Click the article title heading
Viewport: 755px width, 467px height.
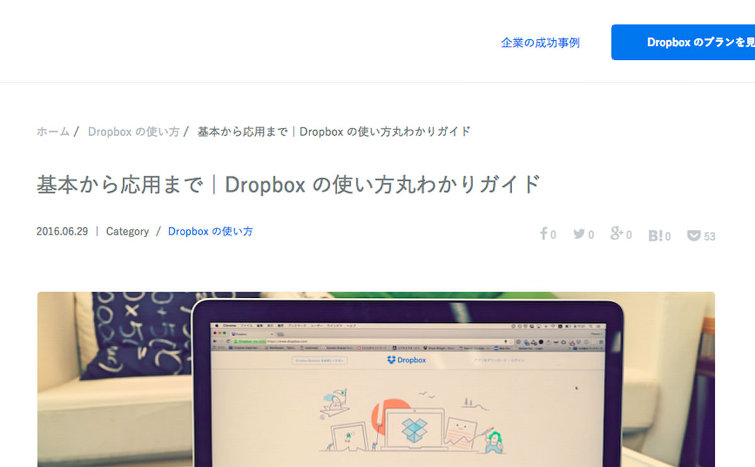pos(289,184)
